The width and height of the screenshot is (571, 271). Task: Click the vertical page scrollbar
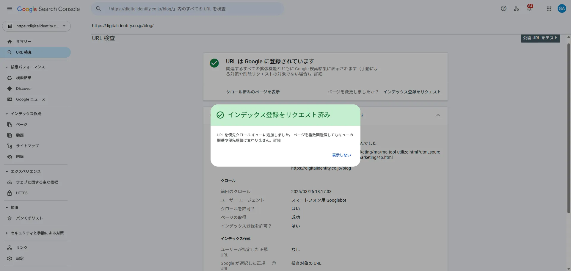(x=569, y=129)
